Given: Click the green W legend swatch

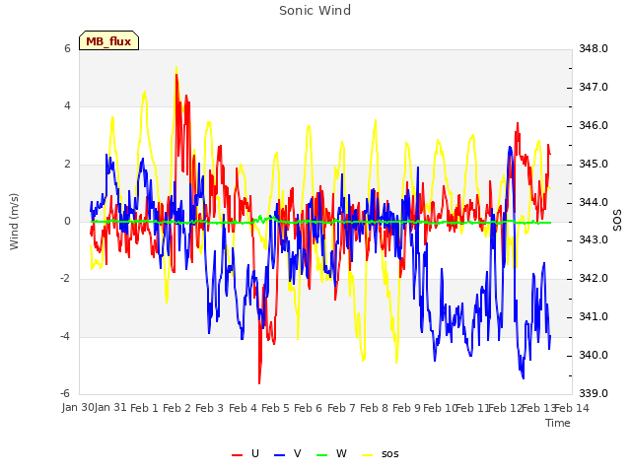Looking at the screenshot, I should pos(322,455).
